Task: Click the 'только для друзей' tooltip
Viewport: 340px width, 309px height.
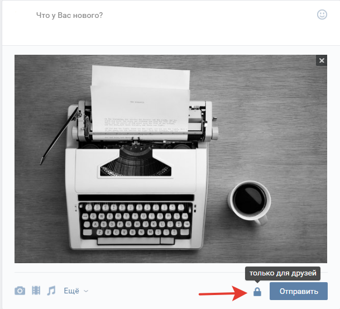Action: 282,273
